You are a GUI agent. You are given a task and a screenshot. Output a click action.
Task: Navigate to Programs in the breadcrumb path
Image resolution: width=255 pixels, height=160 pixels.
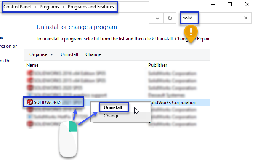coord(50,7)
